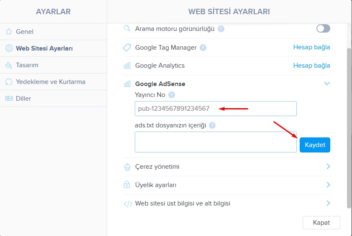Screen dimensions: 352x236
Task: Click the Çerez yönetimi cookie icon
Action: [x=127, y=167]
